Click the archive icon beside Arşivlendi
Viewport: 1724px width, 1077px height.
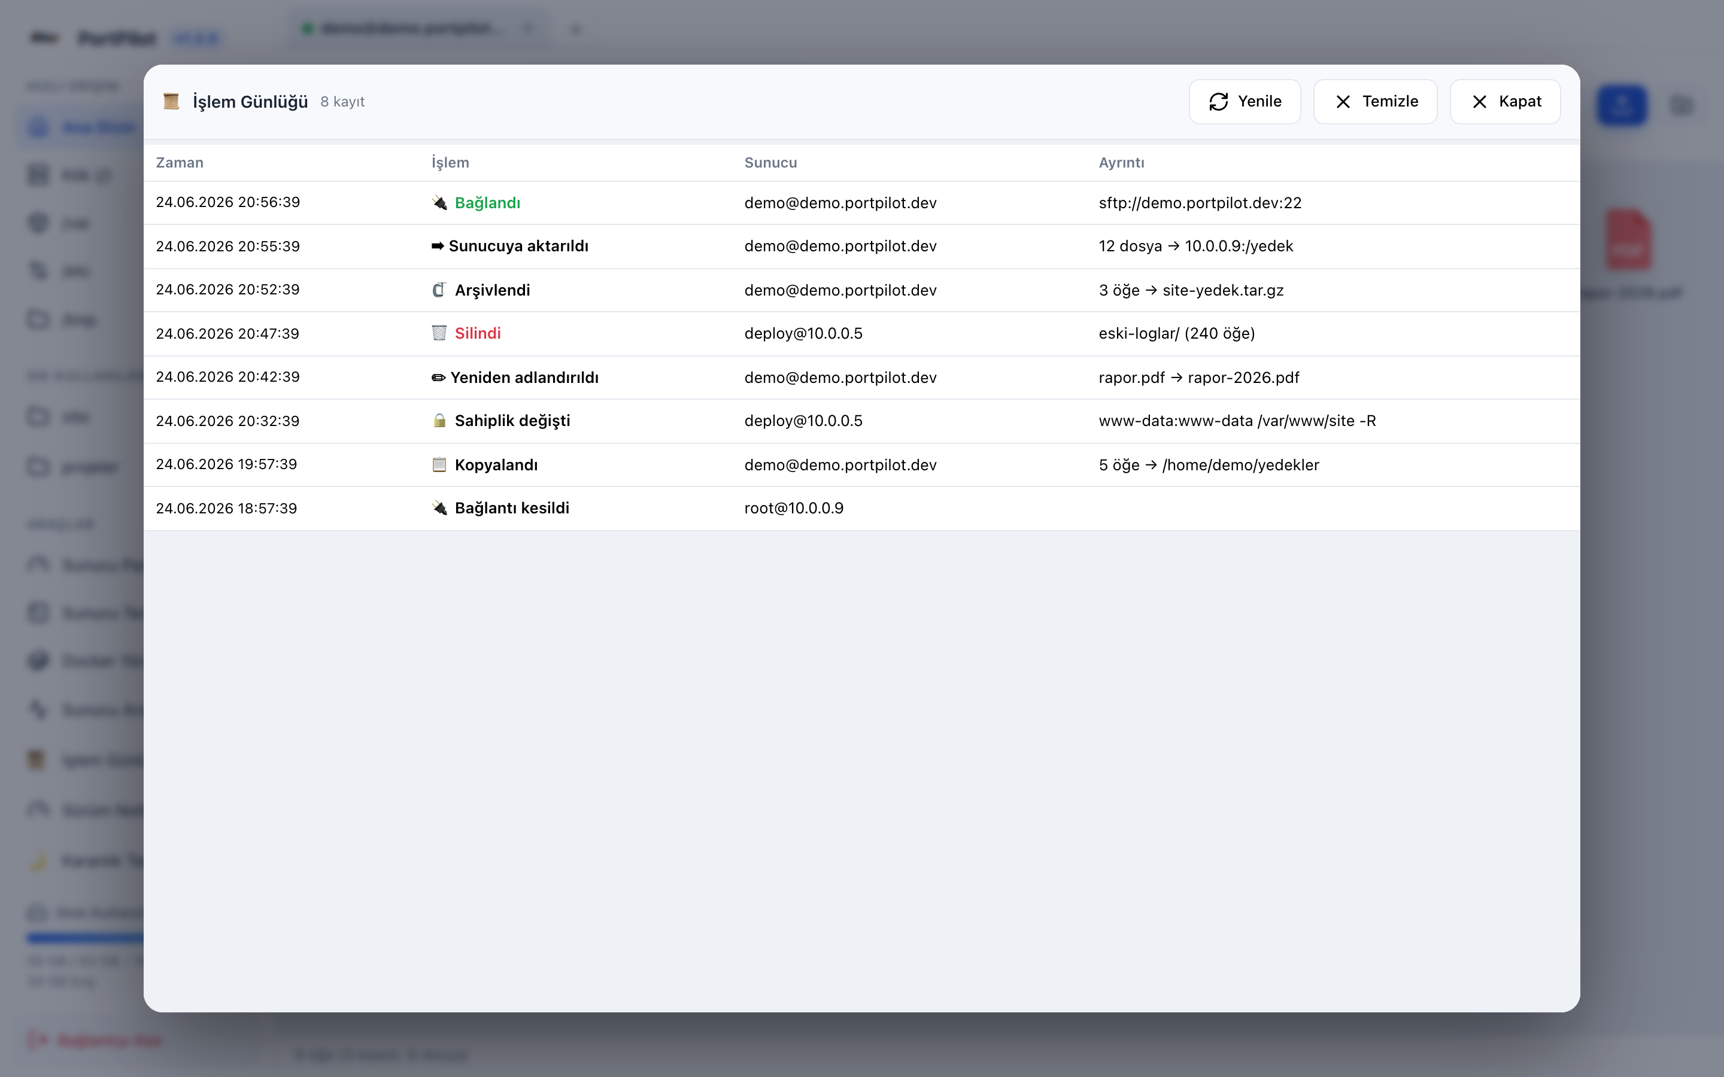439,290
